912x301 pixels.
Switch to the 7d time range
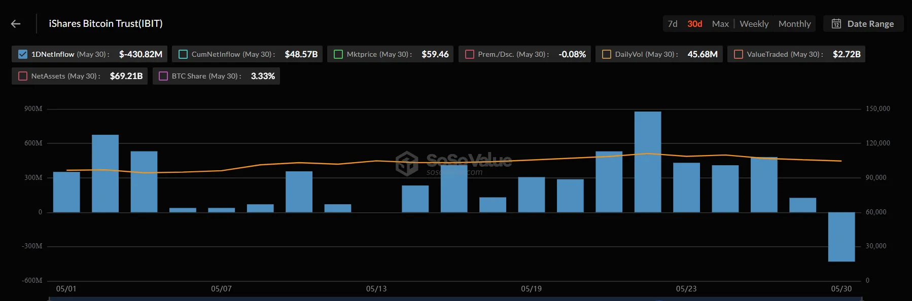click(673, 24)
